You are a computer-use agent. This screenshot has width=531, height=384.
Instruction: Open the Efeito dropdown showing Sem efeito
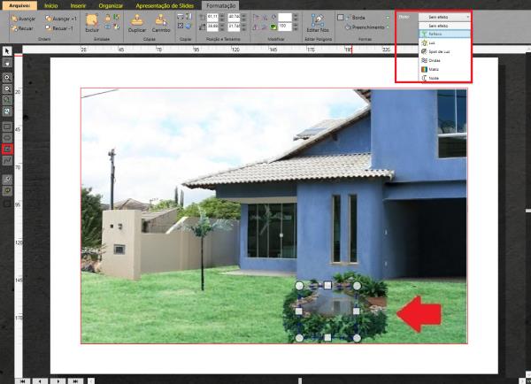pyautogui.click(x=442, y=17)
